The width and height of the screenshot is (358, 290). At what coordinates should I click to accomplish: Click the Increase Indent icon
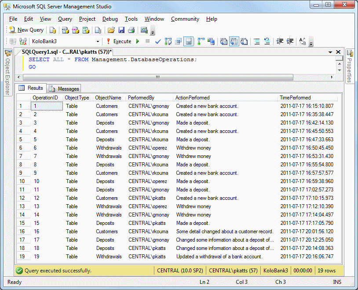(x=290, y=41)
